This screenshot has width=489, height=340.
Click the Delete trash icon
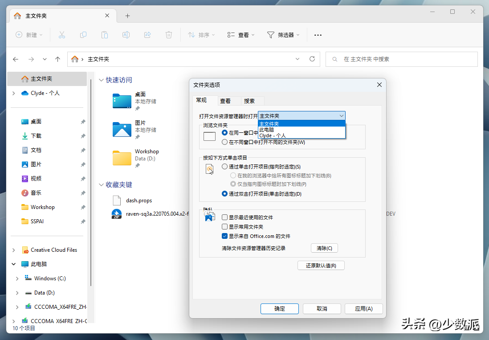[169, 35]
